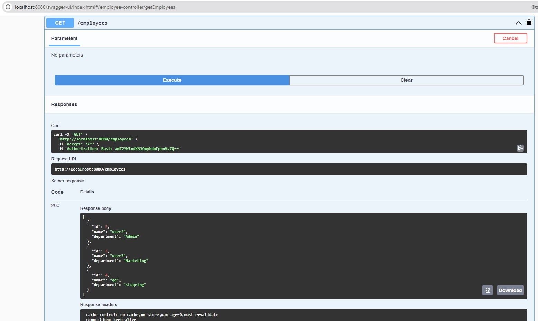Click the "Marketing" department value
The image size is (538, 321).
tap(136, 261)
